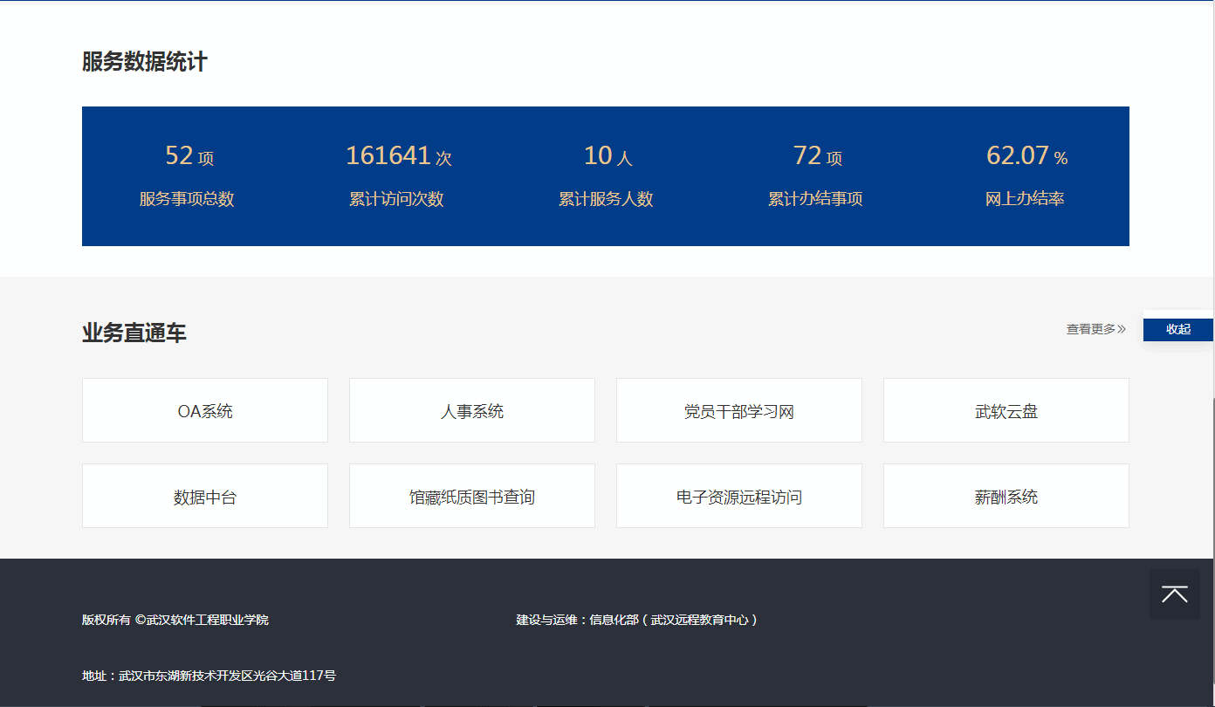Open the 数据中台 tile
This screenshot has height=707, width=1215.
tap(205, 497)
